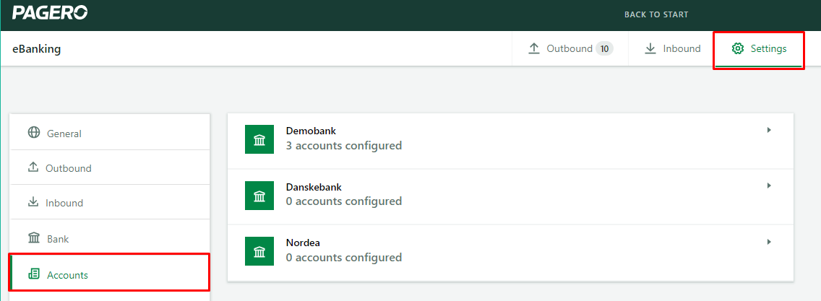Switch to the Inbound top tab
Image resolution: width=821 pixels, height=301 pixels.
672,48
